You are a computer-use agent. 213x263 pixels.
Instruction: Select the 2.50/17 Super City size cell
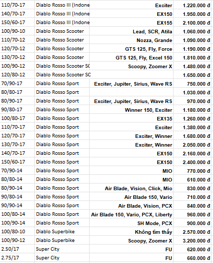pos(17,249)
